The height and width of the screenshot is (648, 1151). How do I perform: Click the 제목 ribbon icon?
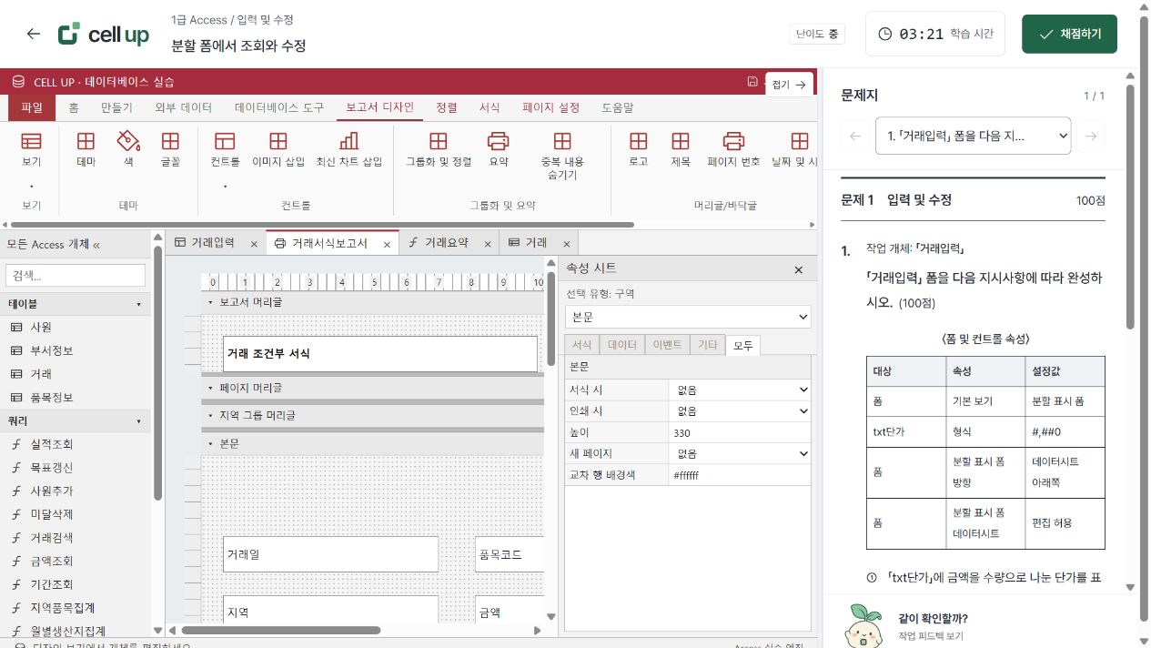(x=681, y=141)
